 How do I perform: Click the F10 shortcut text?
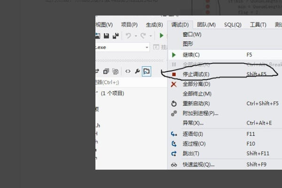251,144
